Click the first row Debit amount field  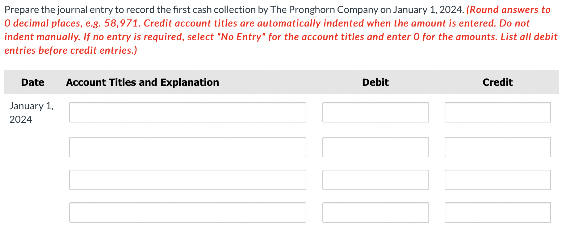coord(375,112)
